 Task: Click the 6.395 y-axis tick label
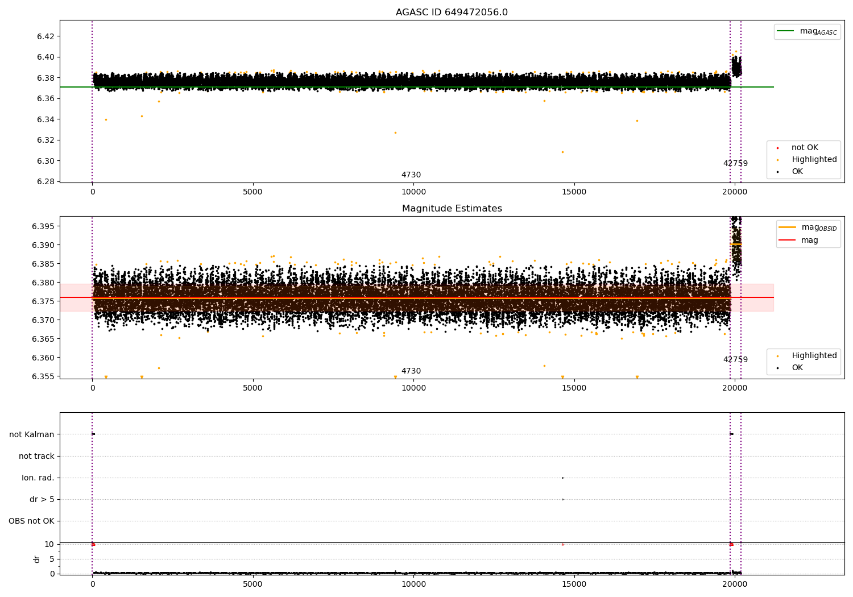click(43, 226)
